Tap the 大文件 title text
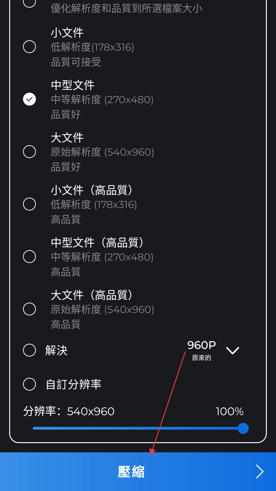 coord(67,138)
